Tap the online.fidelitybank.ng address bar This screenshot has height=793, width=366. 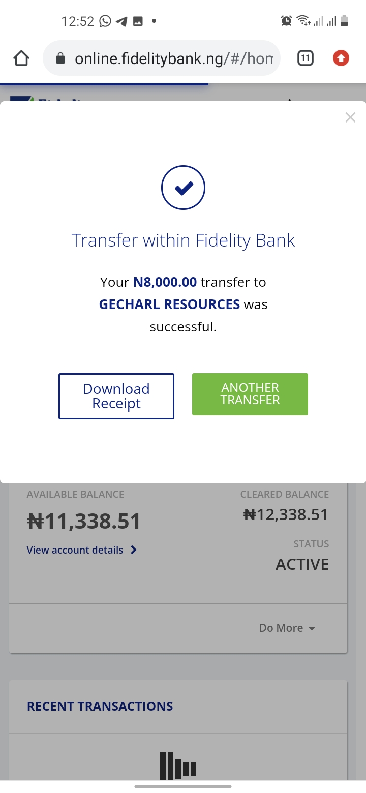tap(173, 59)
